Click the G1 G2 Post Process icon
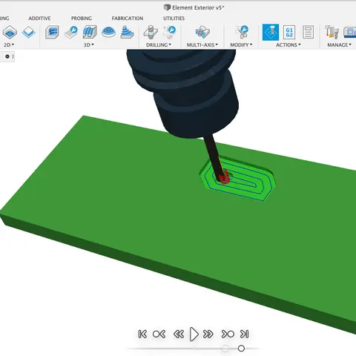The width and height of the screenshot is (356, 356). (289, 32)
